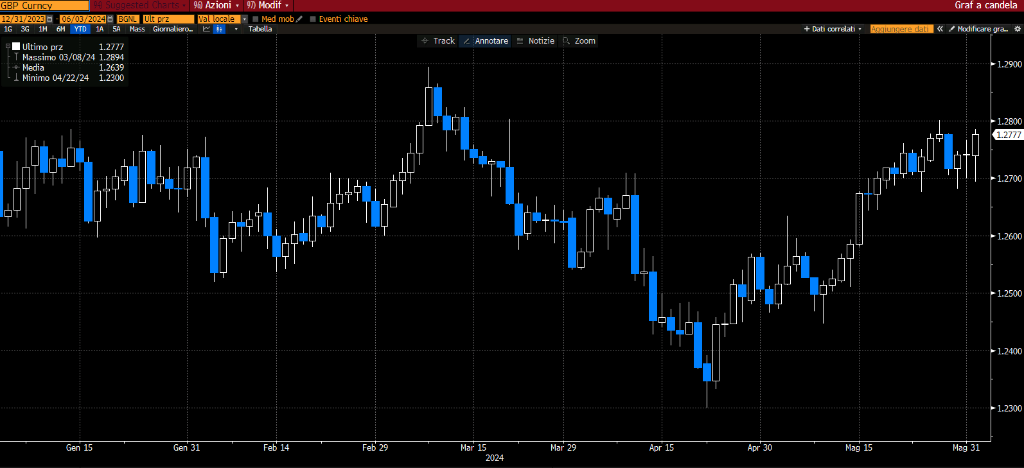Open the Notizie news overlay
The height and width of the screenshot is (468, 1024).
pos(535,41)
